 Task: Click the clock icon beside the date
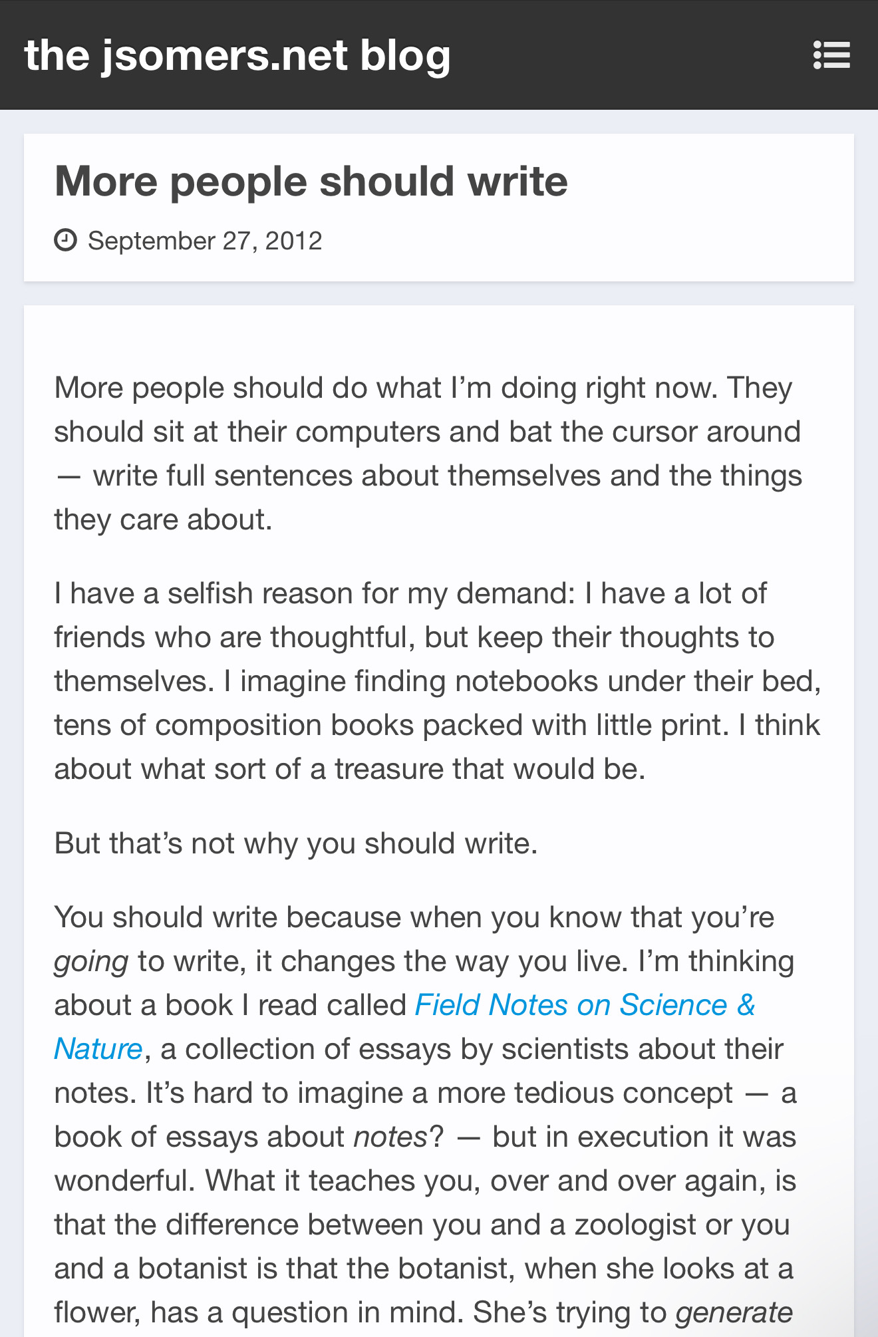(66, 240)
